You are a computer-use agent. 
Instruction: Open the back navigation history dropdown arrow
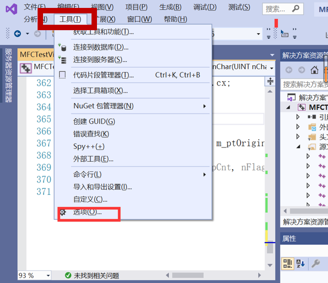pos(27,34)
